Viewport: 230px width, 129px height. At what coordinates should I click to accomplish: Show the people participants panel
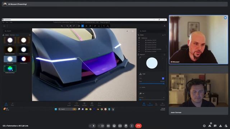click(x=210, y=126)
